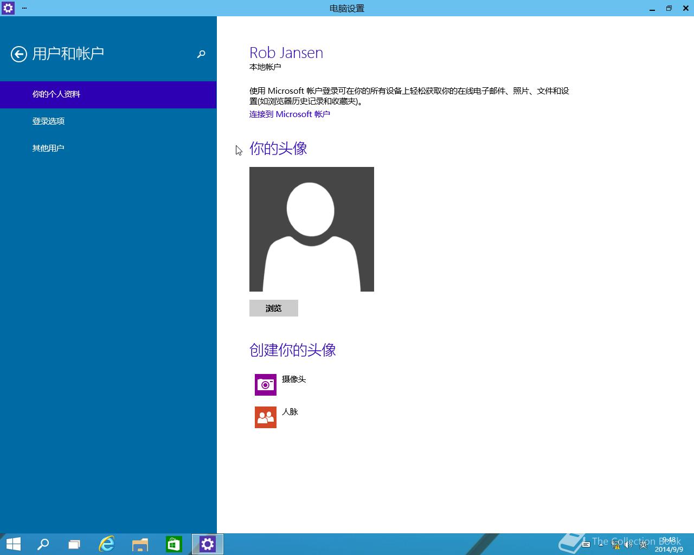Open the purple 摄像头 camera app icon
694x555 pixels.
pyautogui.click(x=266, y=385)
